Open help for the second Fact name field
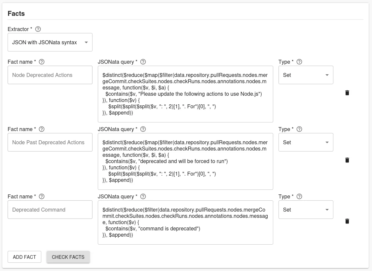Viewport: 372px width, 271px height. pyautogui.click(x=42, y=129)
